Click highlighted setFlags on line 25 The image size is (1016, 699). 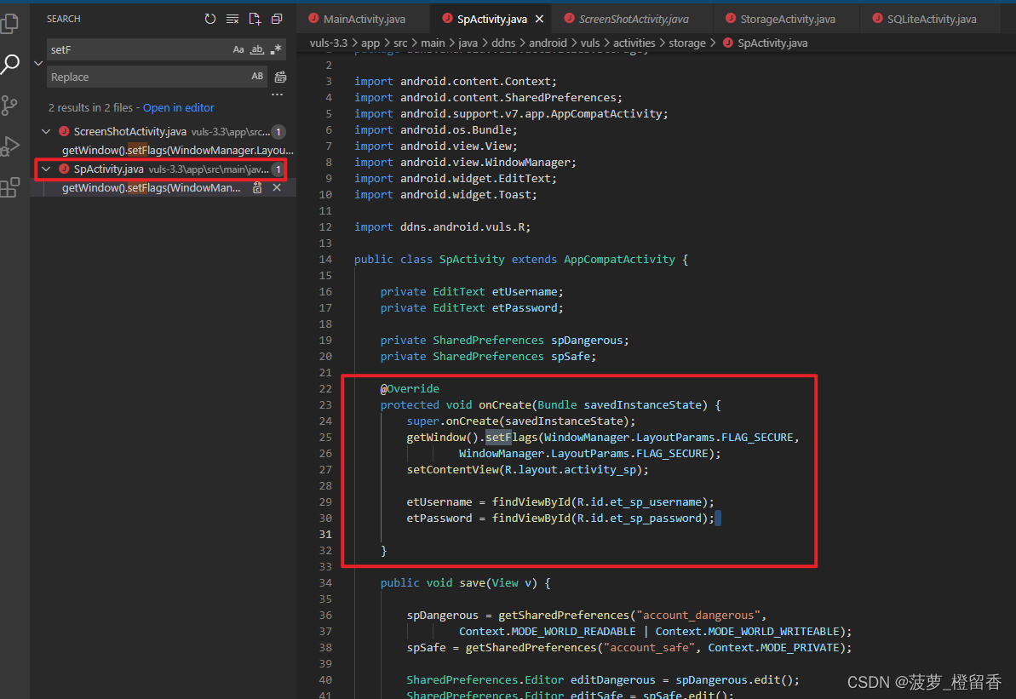click(x=511, y=438)
